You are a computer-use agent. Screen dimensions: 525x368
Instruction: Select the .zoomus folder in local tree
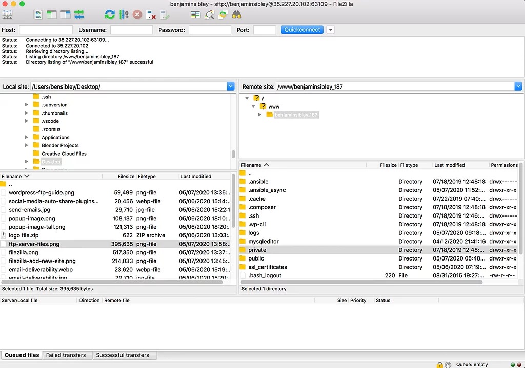[x=51, y=129]
